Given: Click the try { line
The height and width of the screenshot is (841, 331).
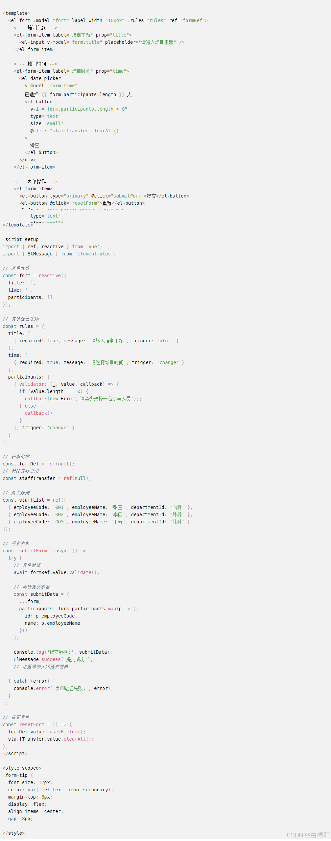Looking at the screenshot, I should click(15, 558).
